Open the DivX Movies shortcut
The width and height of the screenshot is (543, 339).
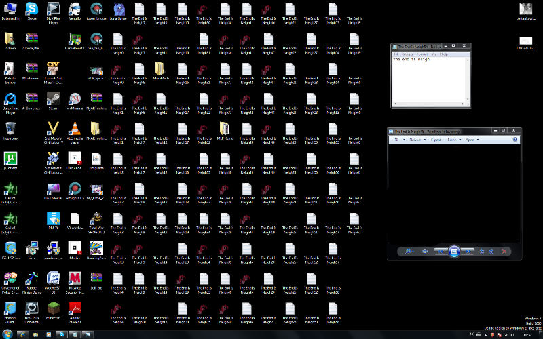[53, 191]
